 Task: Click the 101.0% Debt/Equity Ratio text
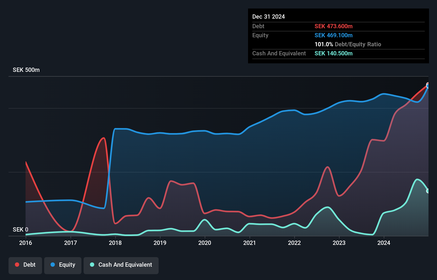tap(348, 44)
